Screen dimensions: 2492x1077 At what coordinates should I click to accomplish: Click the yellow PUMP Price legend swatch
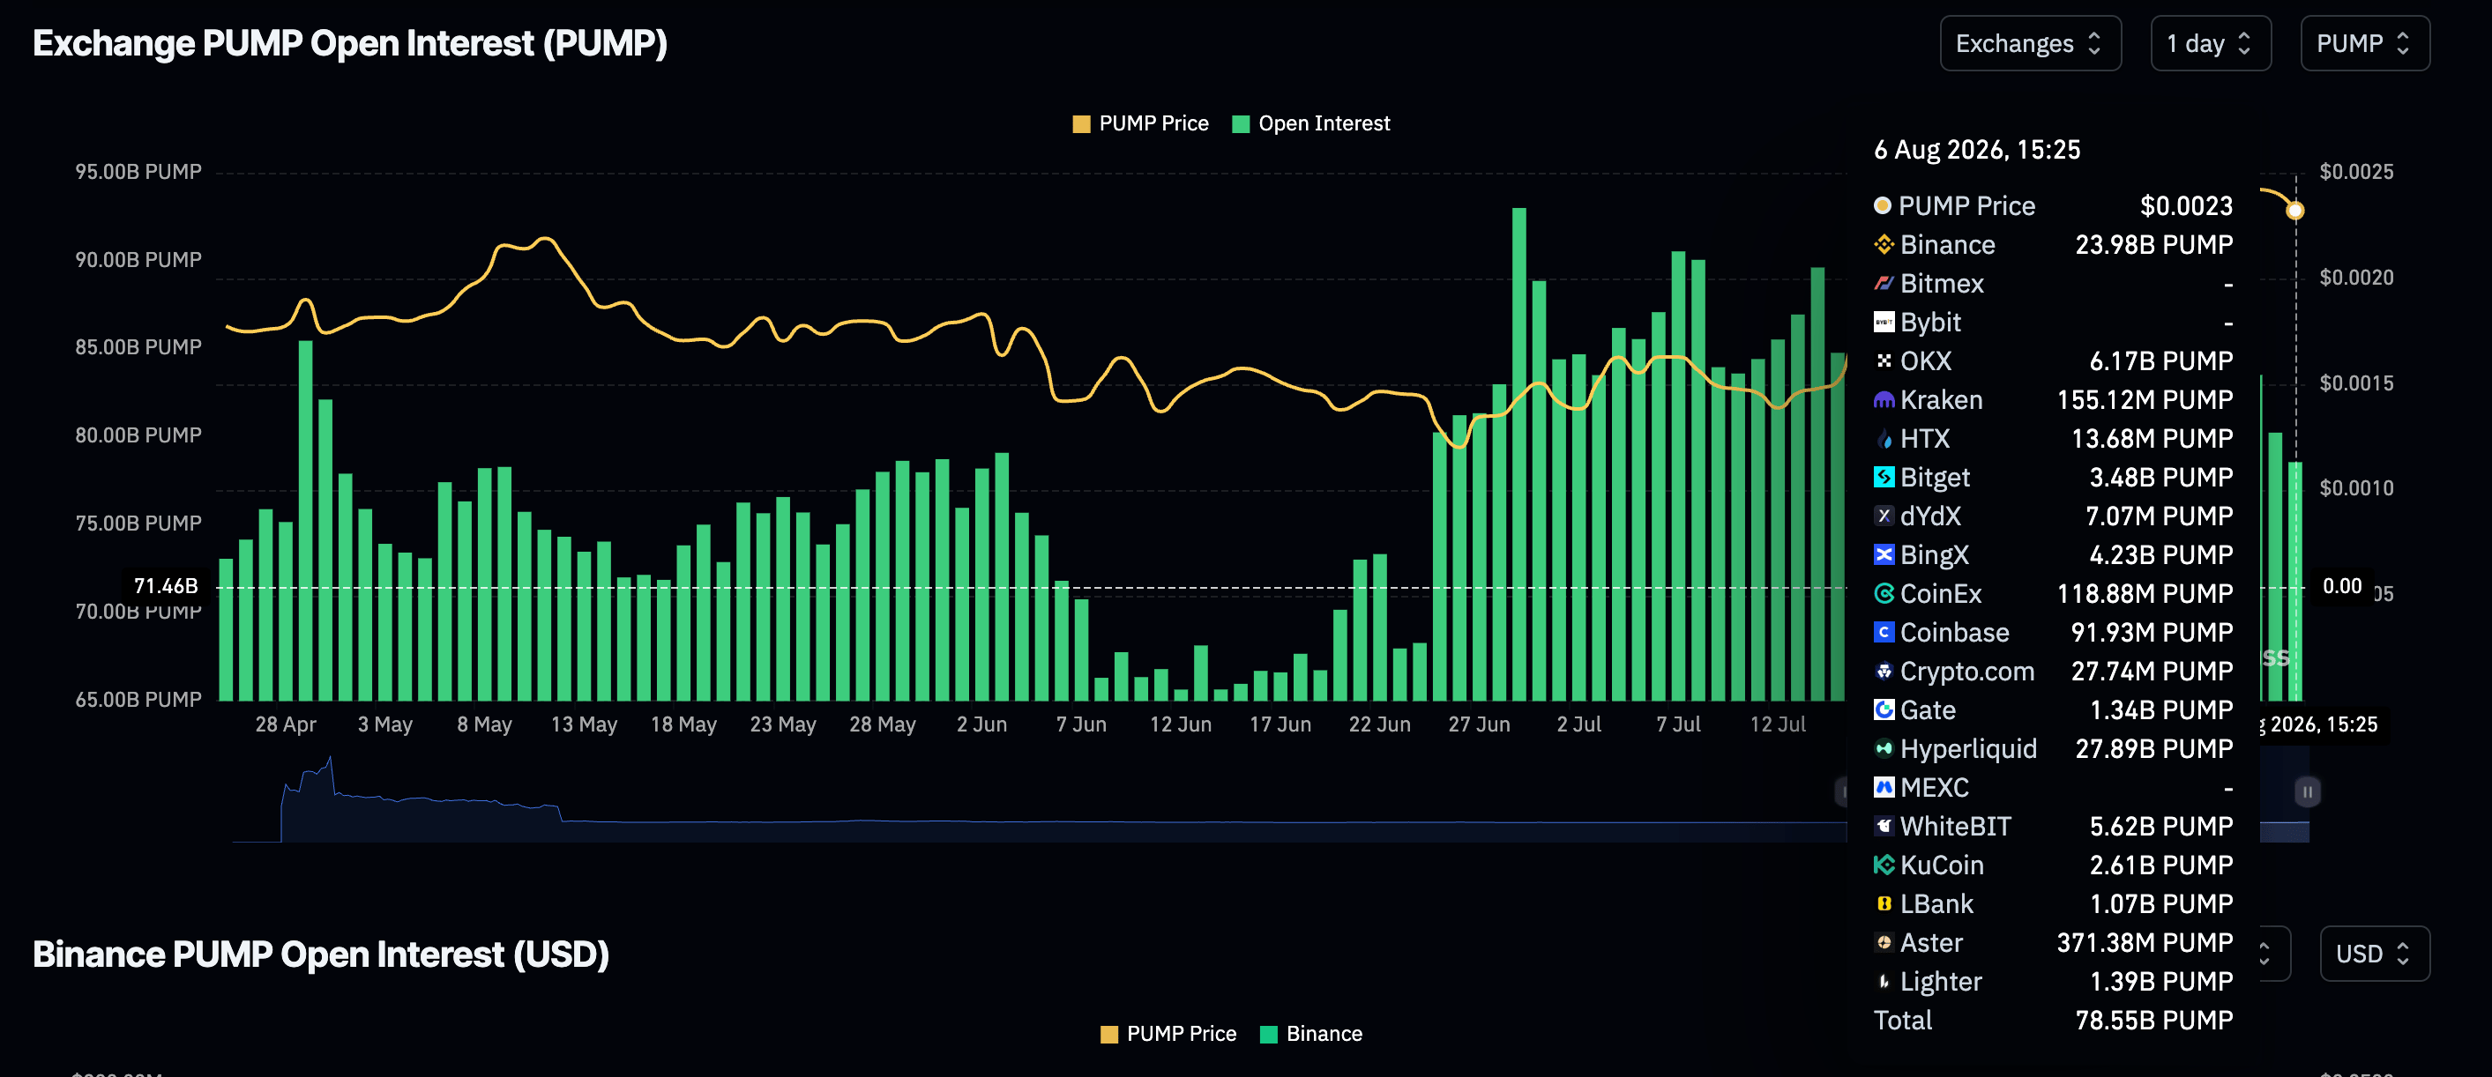[x=1082, y=123]
